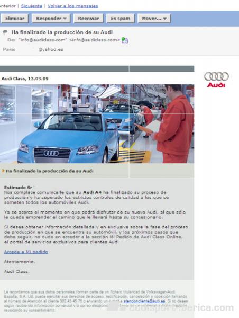The height and width of the screenshot is (318, 239).
Task: Click the Anterior navigation link
Action: click(x=8, y=6)
